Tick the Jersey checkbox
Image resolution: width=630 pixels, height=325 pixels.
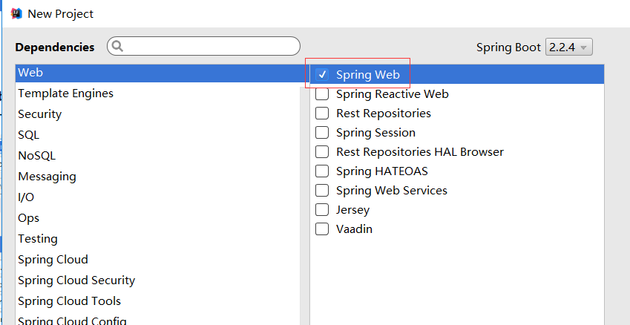pos(322,210)
